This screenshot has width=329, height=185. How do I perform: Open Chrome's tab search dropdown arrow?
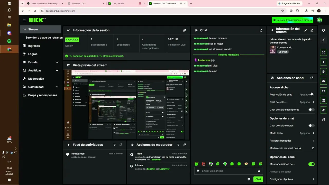point(22,4)
